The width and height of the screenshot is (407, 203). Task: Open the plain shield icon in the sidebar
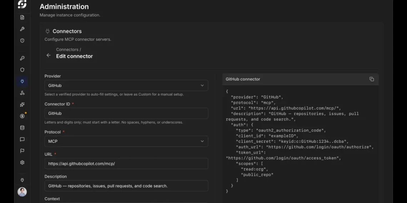[22, 70]
